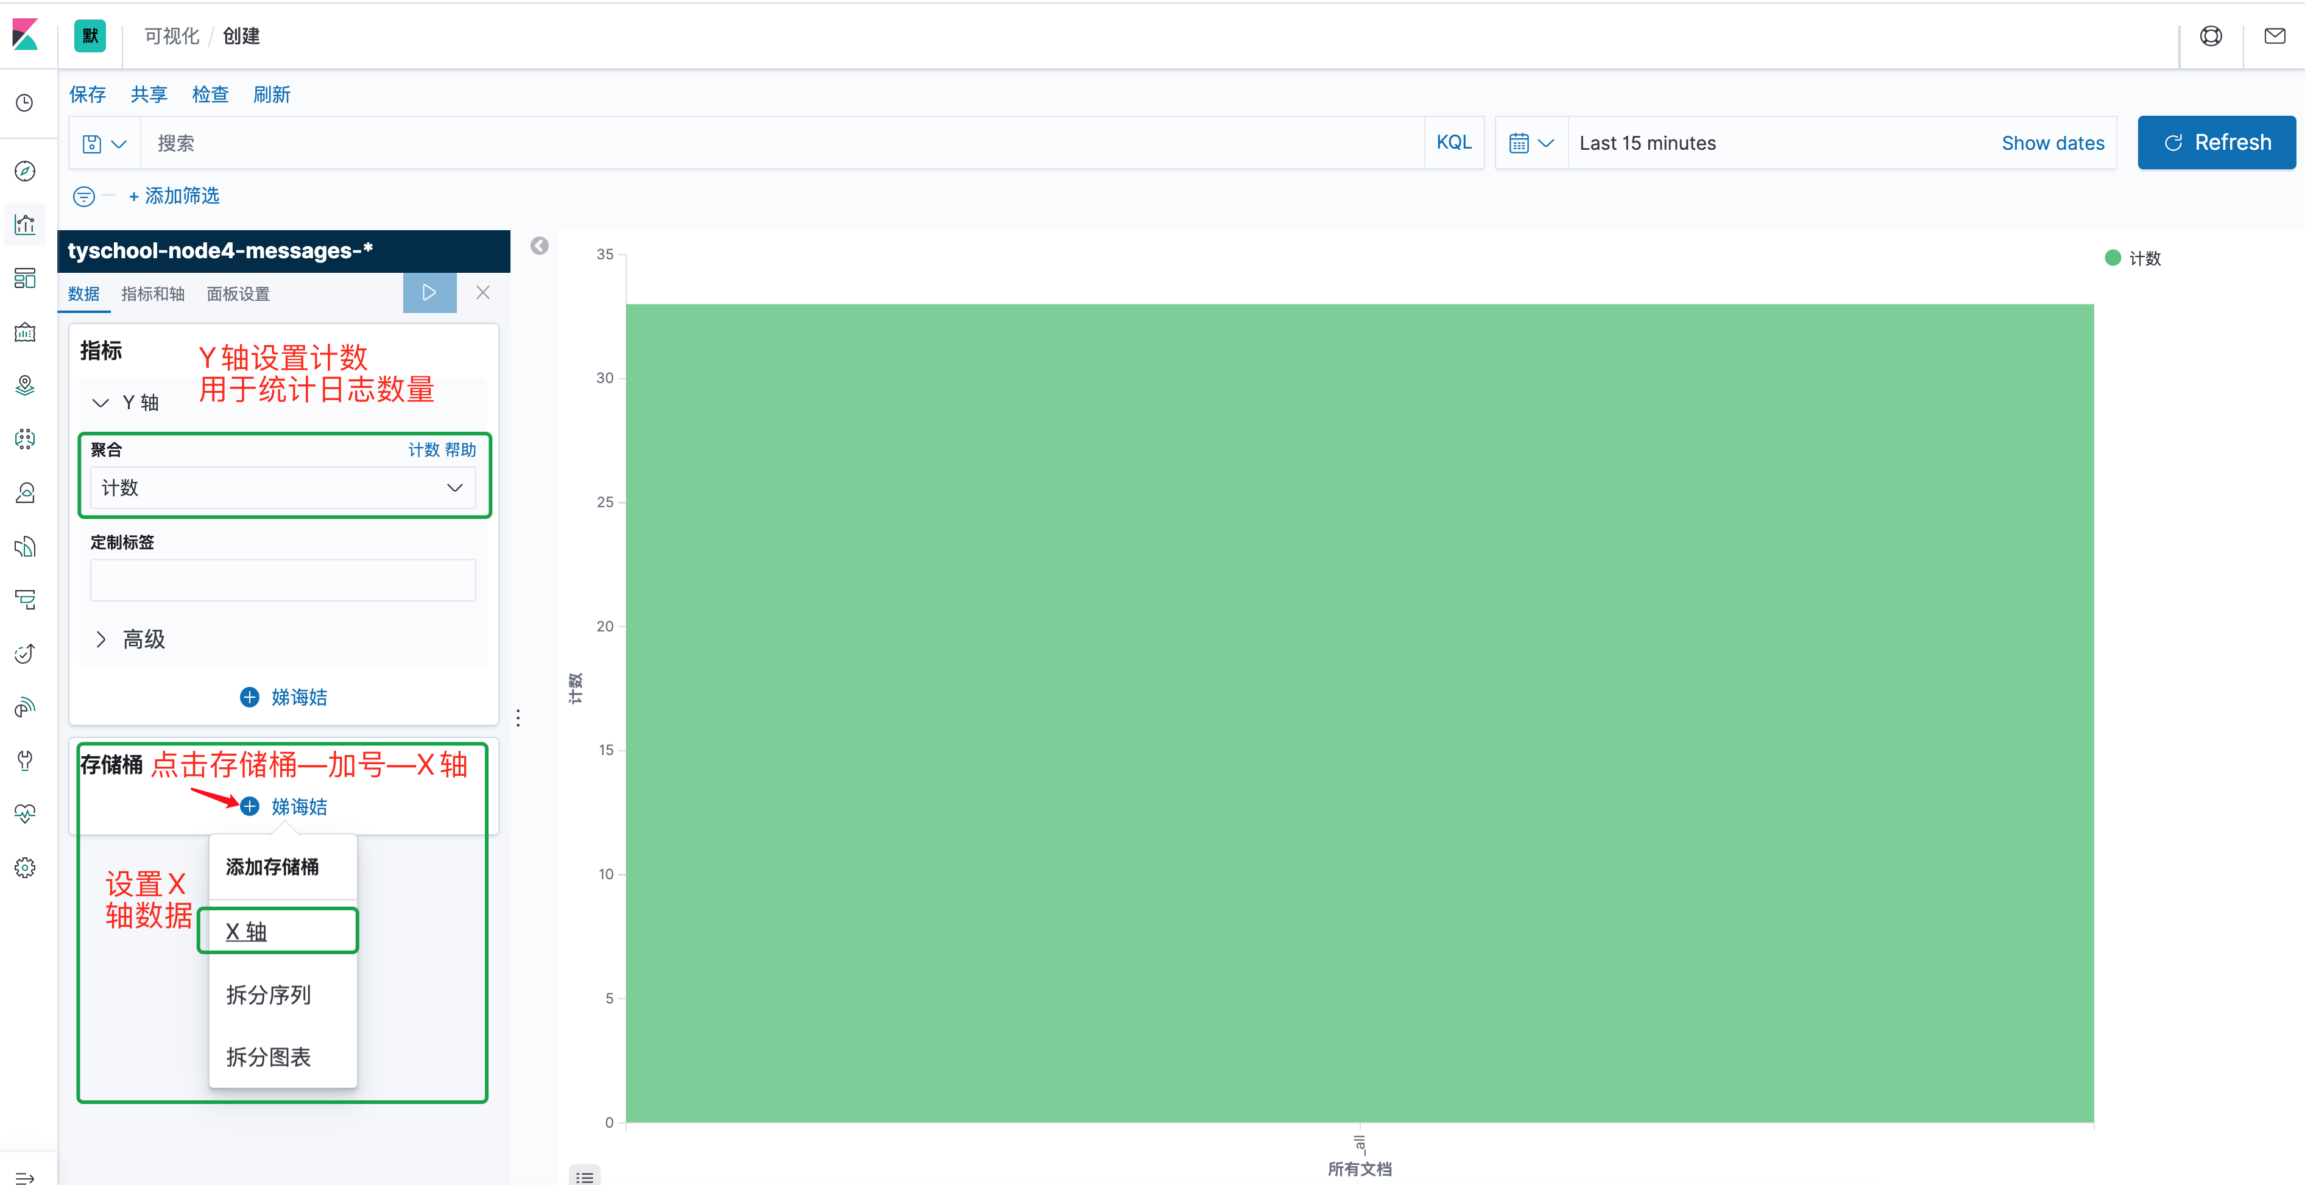Screen dimensions: 2305x1185
Task: Collapse the left data panel arrow
Action: pos(540,246)
